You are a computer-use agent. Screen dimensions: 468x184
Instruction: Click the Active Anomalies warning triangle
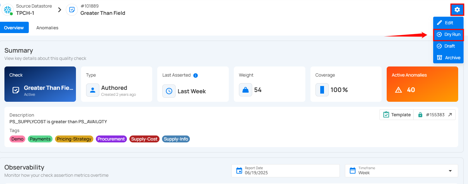(x=398, y=90)
